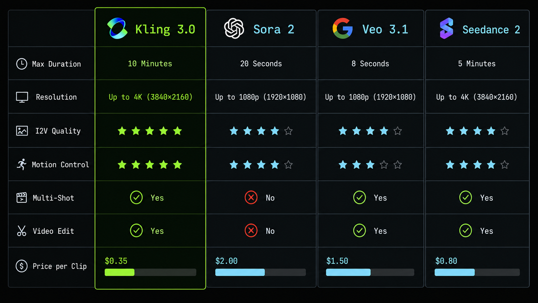Screen dimensions: 538x303
Task: Click the Veo 3.1 Google logo
Action: tap(343, 28)
